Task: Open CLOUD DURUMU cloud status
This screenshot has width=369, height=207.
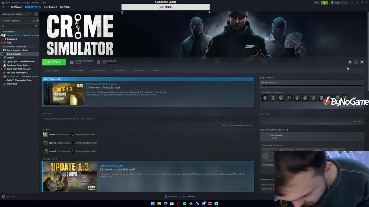Action: pos(81,62)
